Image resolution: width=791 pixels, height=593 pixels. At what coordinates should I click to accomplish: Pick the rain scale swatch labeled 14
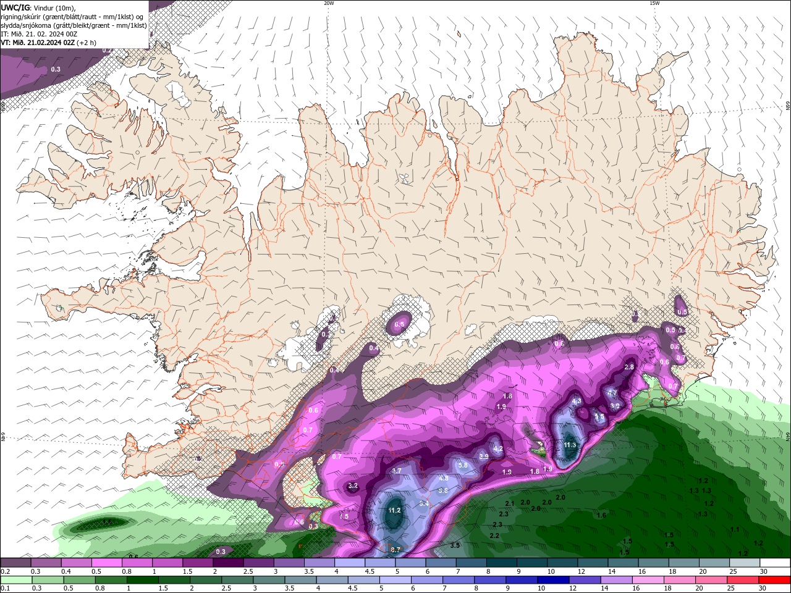(615, 580)
